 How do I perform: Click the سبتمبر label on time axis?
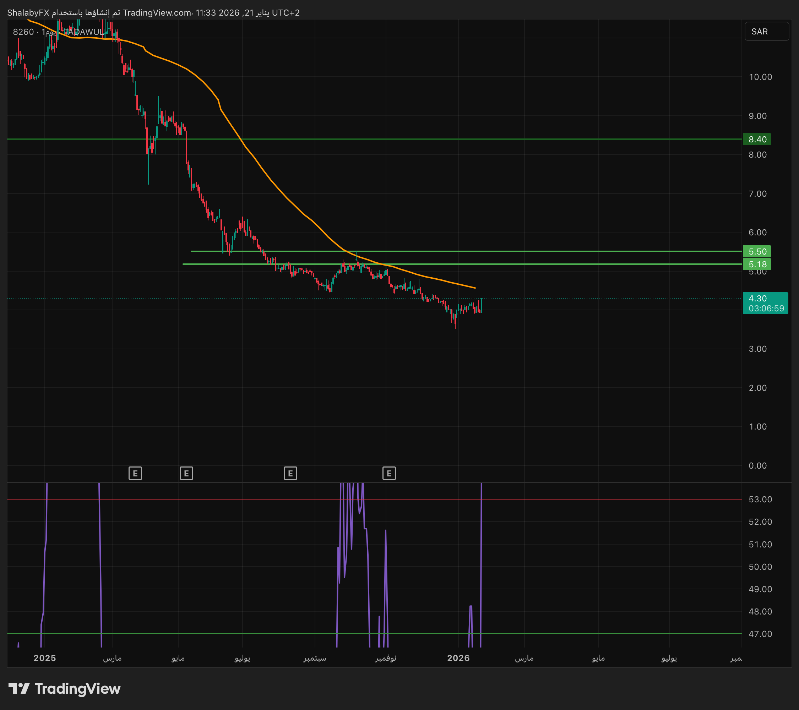coord(315,658)
